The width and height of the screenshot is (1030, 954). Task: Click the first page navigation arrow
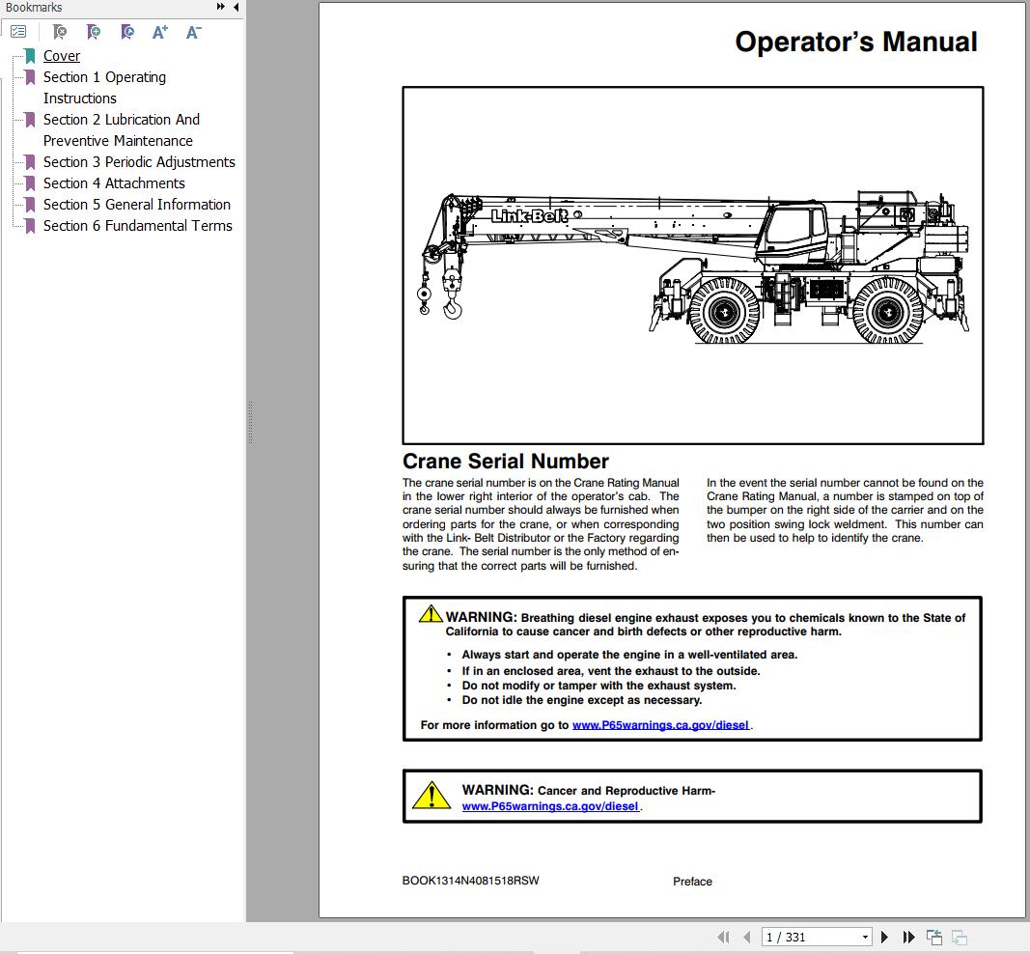(724, 937)
